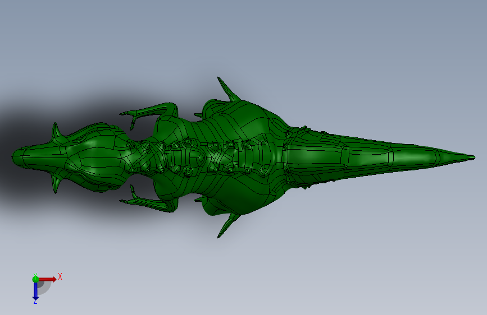Viewport: 487px width, 315px height.
Task: Click the green Y axis ball of the triad
Action: pos(35,279)
